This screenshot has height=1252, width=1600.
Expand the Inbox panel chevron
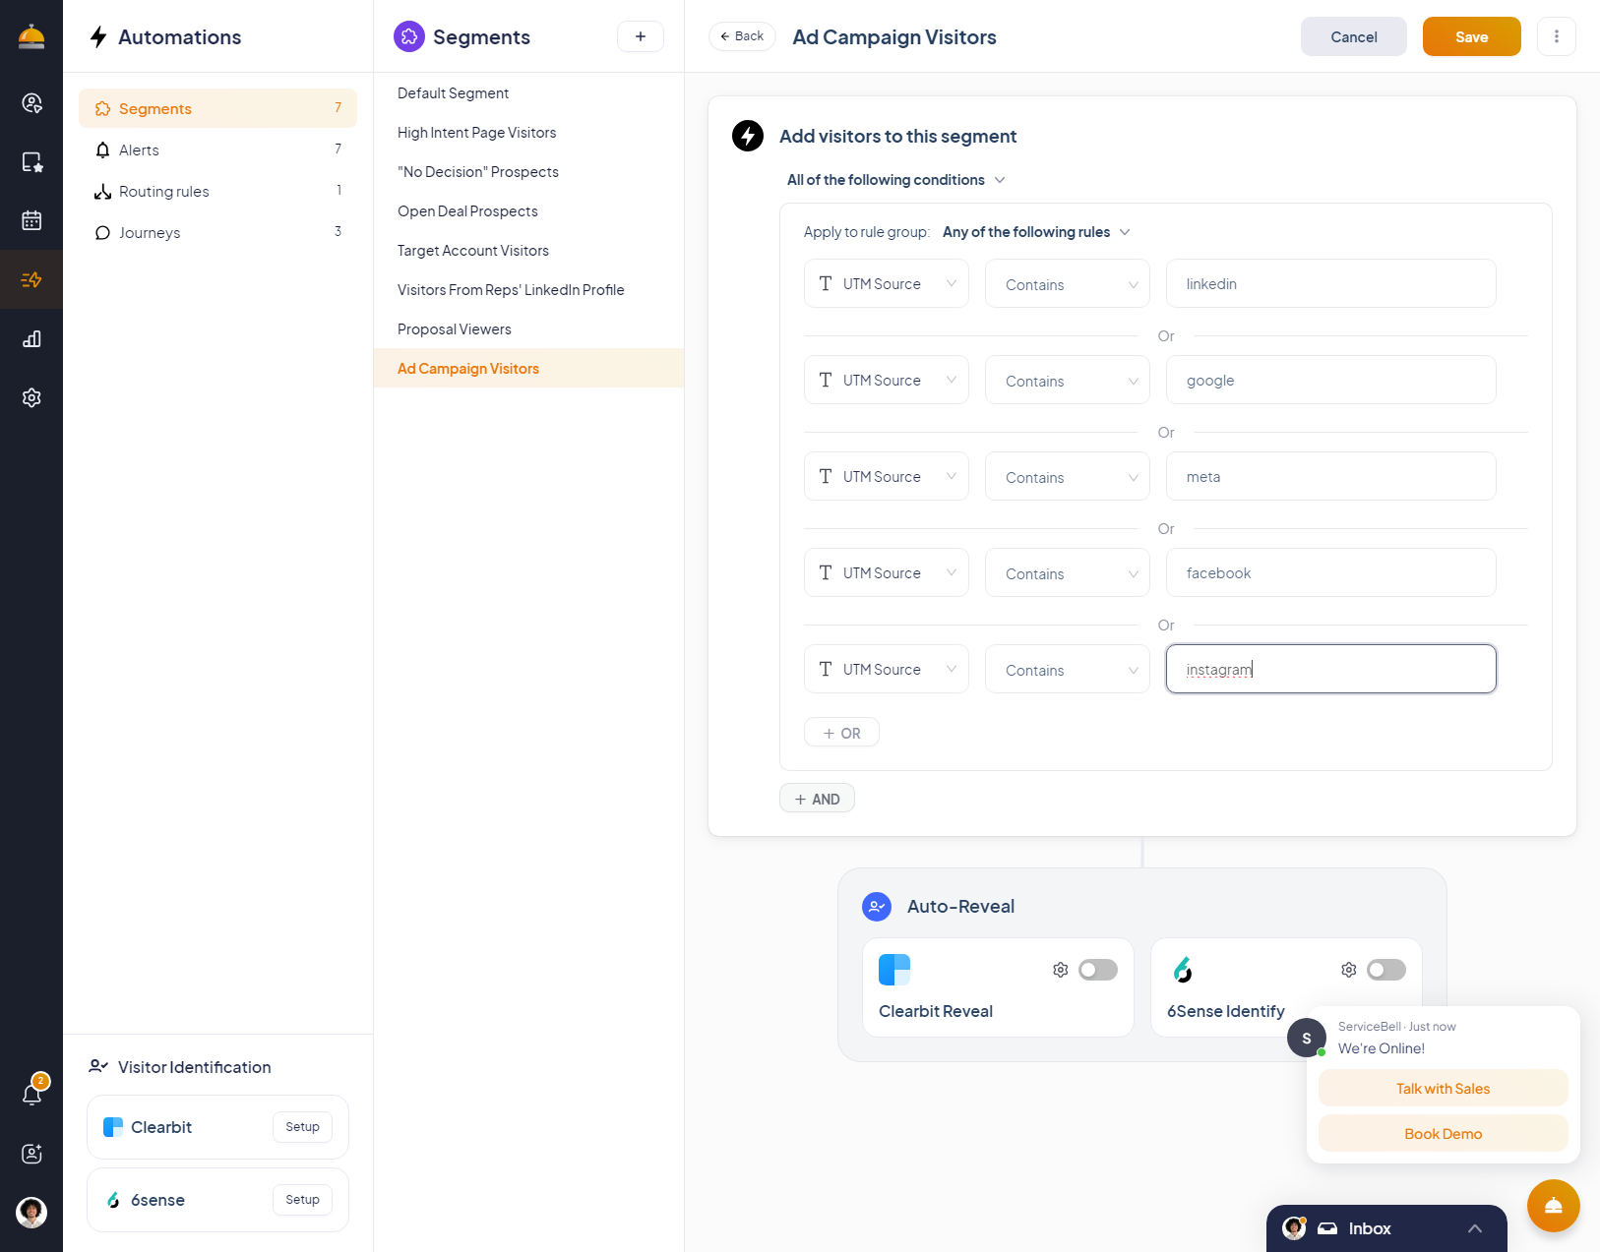(1474, 1228)
